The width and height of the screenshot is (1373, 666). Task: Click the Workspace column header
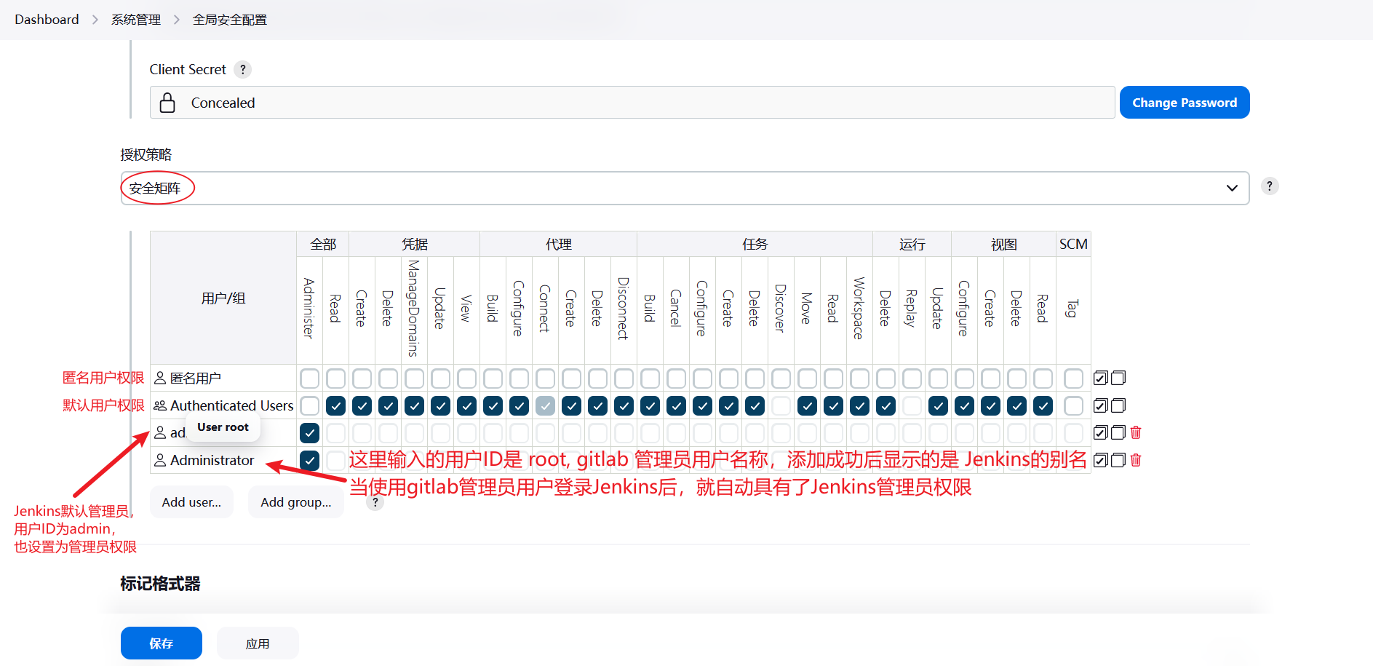(x=859, y=309)
